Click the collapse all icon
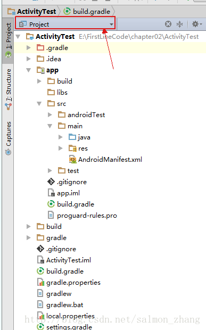206x330 pixels. 179,24
